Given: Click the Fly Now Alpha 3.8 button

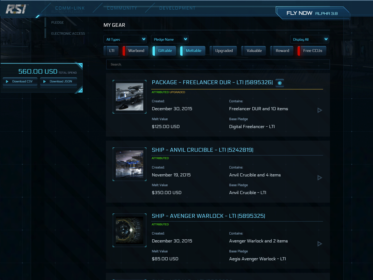Looking at the screenshot, I should pyautogui.click(x=312, y=13).
